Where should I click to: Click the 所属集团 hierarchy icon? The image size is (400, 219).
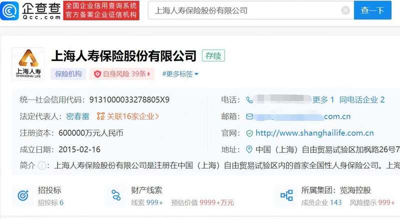tap(286, 196)
